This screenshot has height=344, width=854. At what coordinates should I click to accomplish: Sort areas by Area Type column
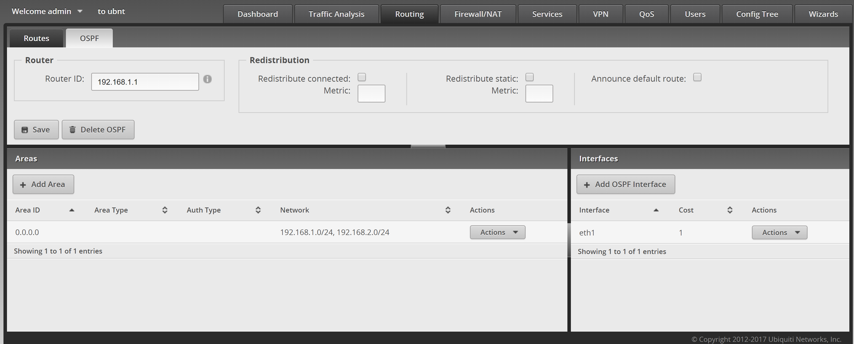point(165,210)
